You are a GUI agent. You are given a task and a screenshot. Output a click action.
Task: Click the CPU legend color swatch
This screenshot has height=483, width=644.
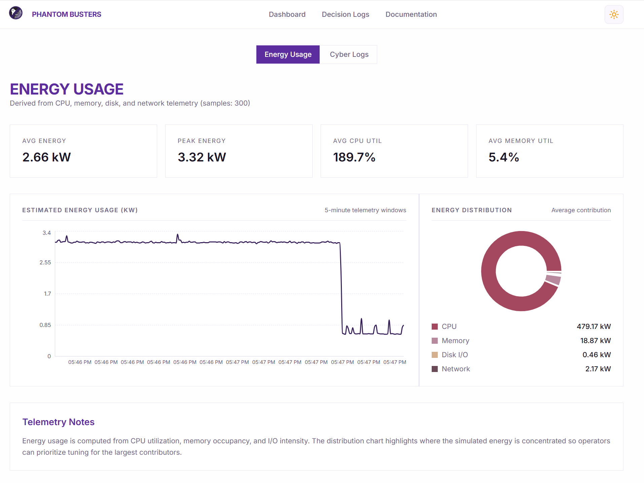tap(435, 327)
